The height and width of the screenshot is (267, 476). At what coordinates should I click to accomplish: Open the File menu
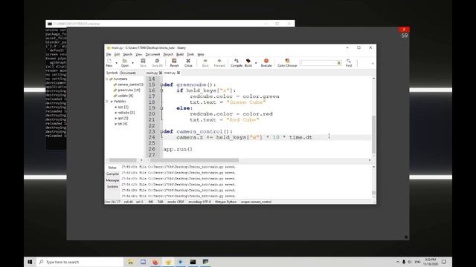109,54
